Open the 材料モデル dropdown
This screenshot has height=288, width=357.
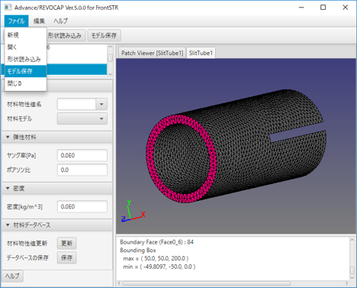pyautogui.click(x=82, y=118)
